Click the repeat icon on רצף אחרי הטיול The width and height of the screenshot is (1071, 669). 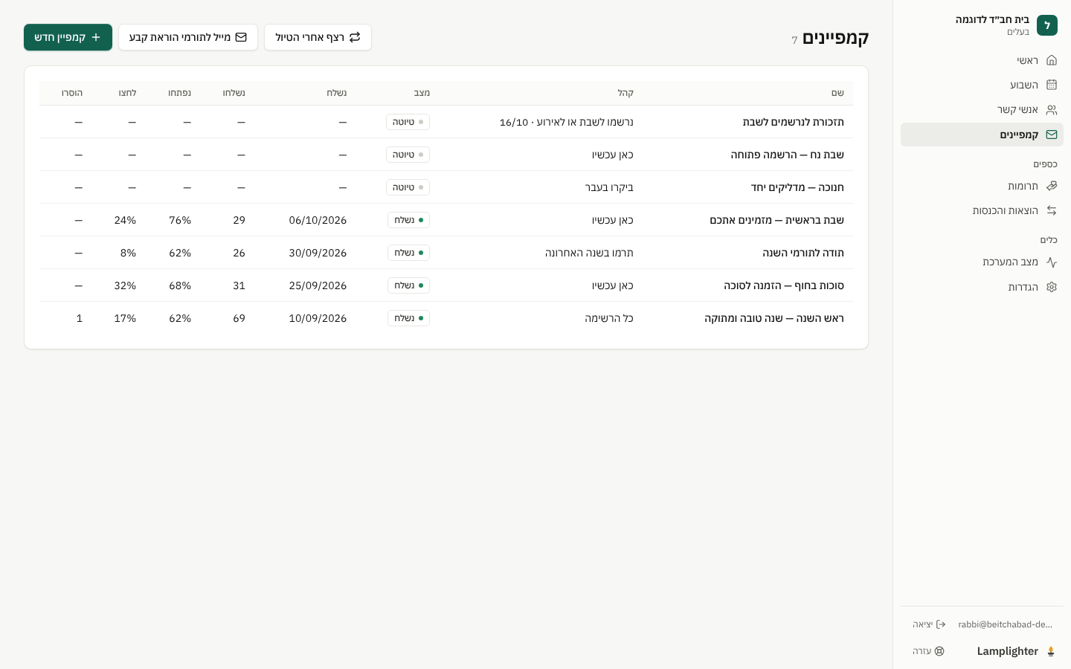click(355, 37)
